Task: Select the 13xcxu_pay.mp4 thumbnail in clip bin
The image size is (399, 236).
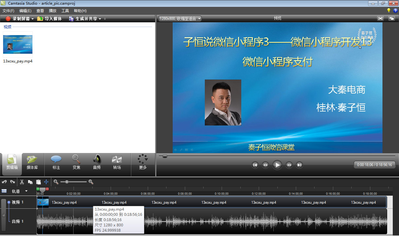Action: 18,44
